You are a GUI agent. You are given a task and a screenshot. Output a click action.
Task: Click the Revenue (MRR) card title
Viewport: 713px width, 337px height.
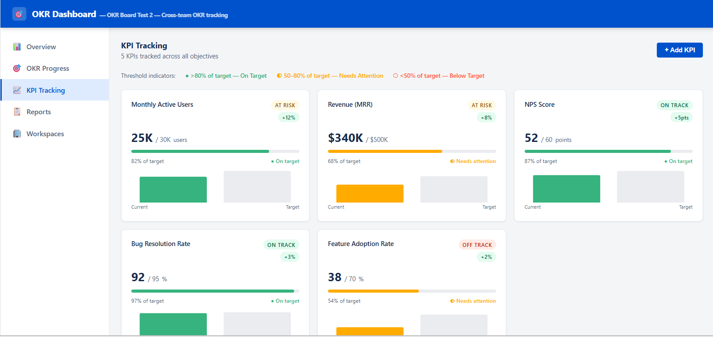(350, 105)
